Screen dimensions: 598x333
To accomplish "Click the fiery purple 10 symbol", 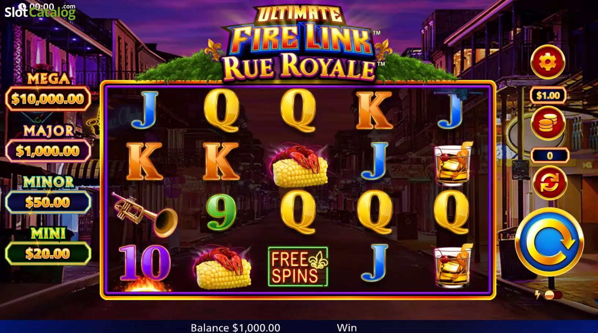I will click(145, 266).
